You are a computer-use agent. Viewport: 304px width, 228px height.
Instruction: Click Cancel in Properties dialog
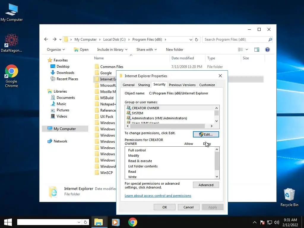(x=189, y=207)
